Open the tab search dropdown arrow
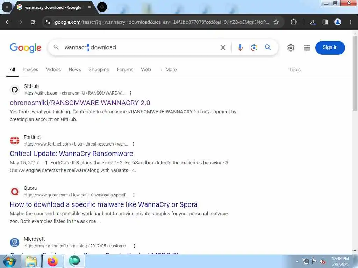The height and width of the screenshot is (268, 358). [x=7, y=7]
